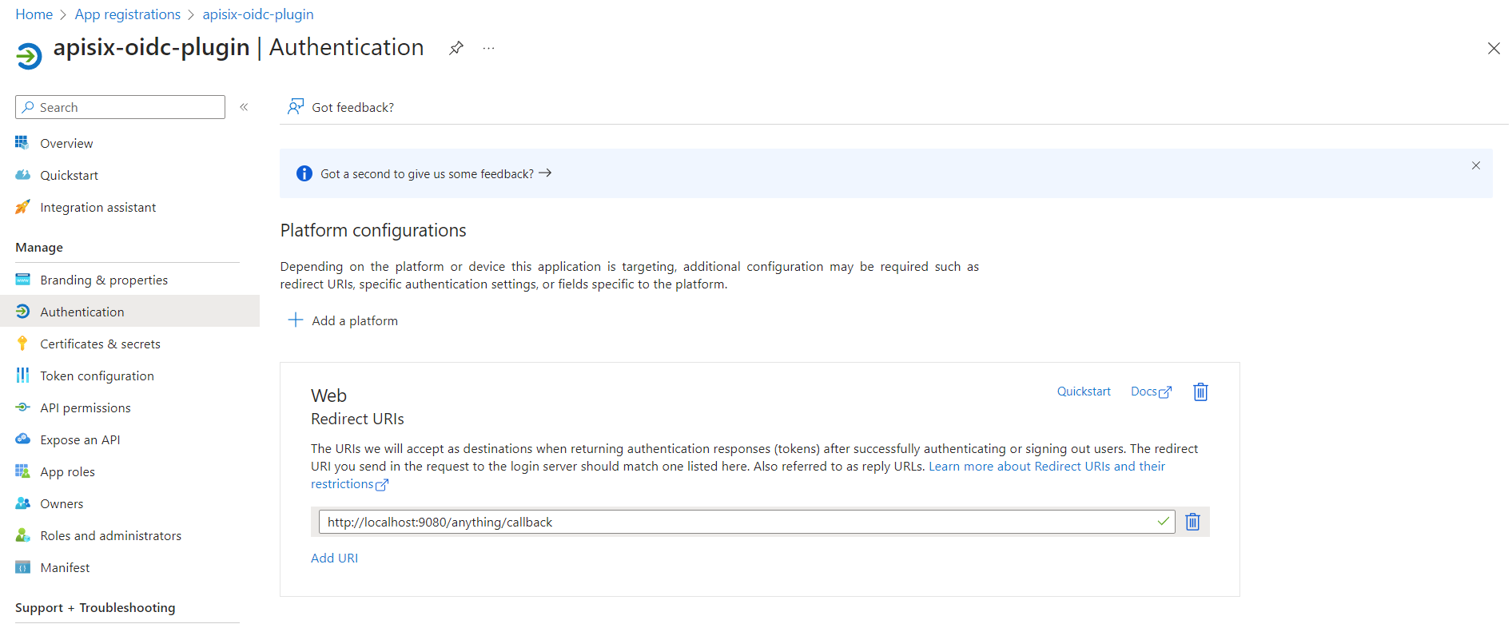Click the blue info icon in banner
This screenshot has height=624, width=1512.
tap(304, 173)
